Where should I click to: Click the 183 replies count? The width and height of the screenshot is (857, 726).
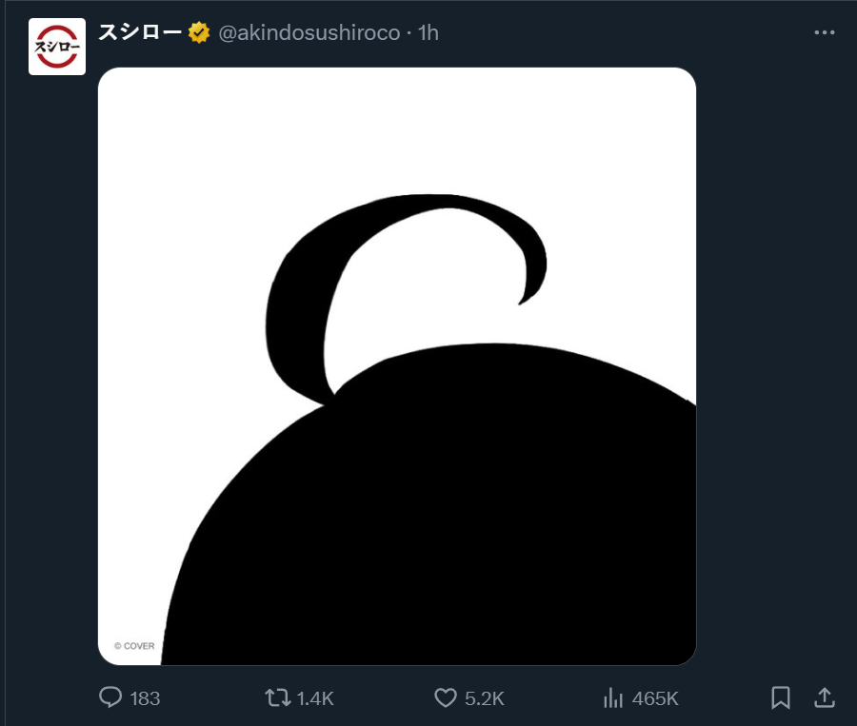(x=146, y=698)
